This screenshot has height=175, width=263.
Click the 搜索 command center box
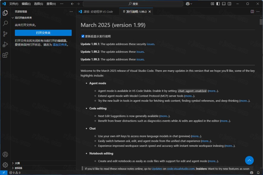pyautogui.click(x=133, y=4)
